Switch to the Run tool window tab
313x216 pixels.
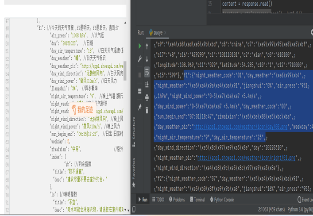[x=143, y=200]
